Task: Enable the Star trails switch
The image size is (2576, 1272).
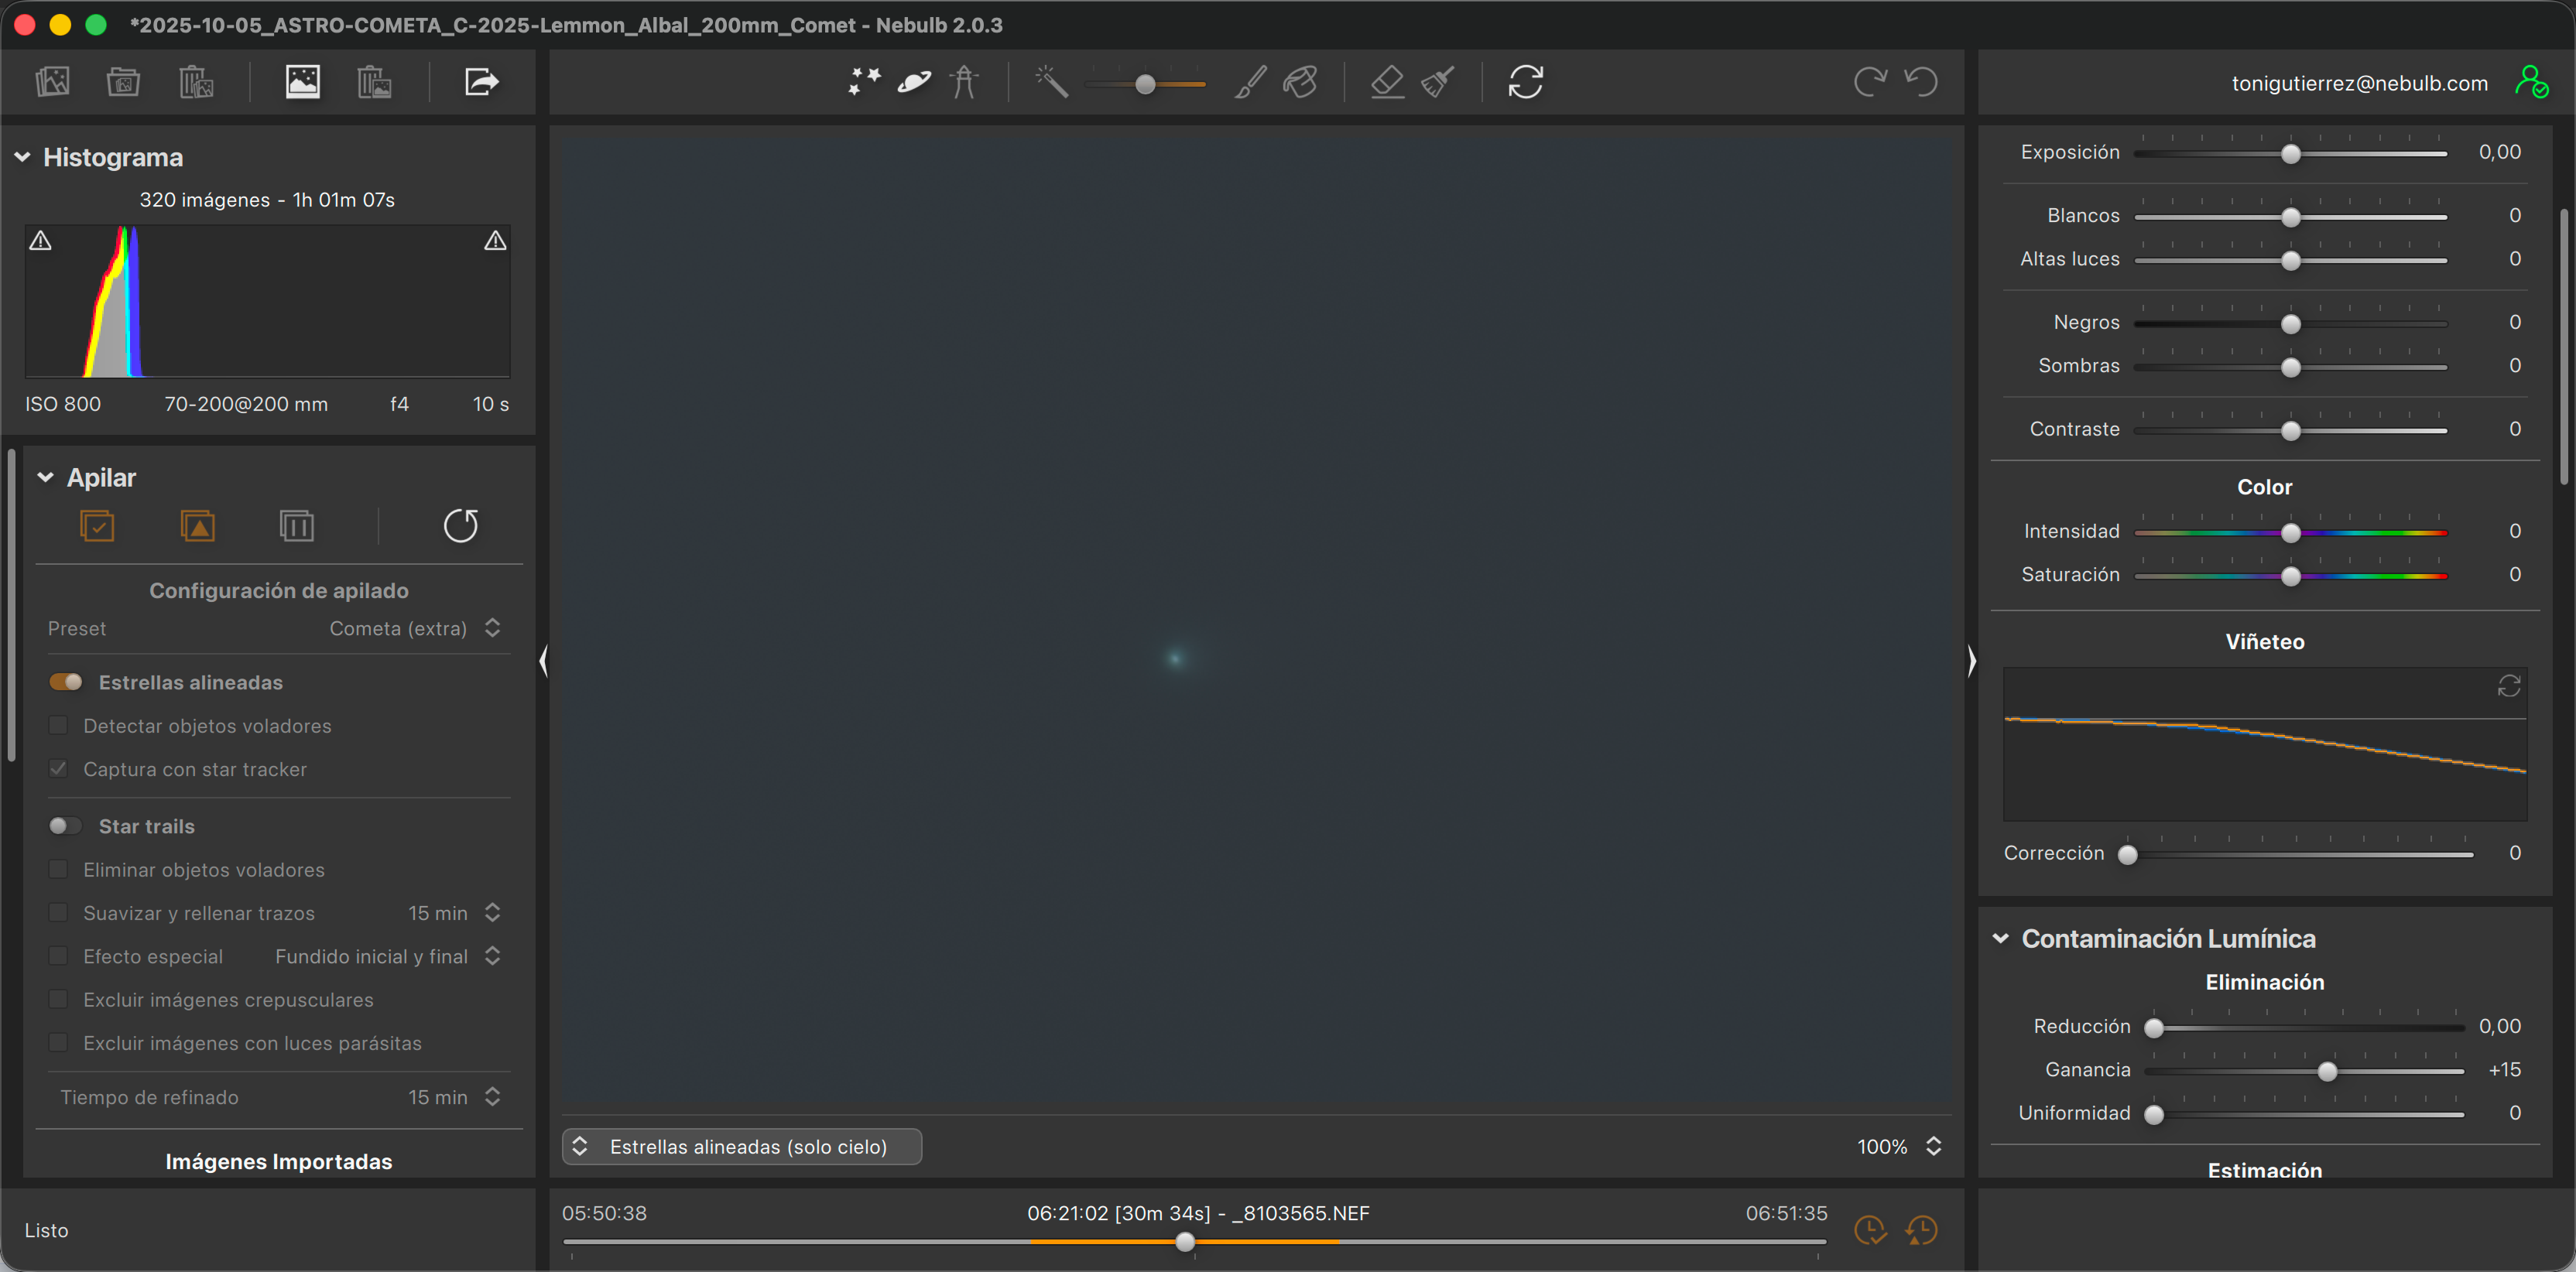Action: pyautogui.click(x=66, y=826)
